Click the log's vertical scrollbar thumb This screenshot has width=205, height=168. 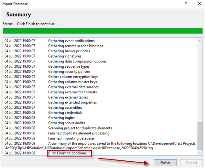pyautogui.click(x=200, y=136)
